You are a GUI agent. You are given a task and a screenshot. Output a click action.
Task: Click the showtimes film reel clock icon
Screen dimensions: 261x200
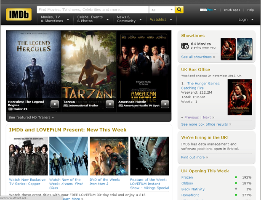click(x=185, y=46)
